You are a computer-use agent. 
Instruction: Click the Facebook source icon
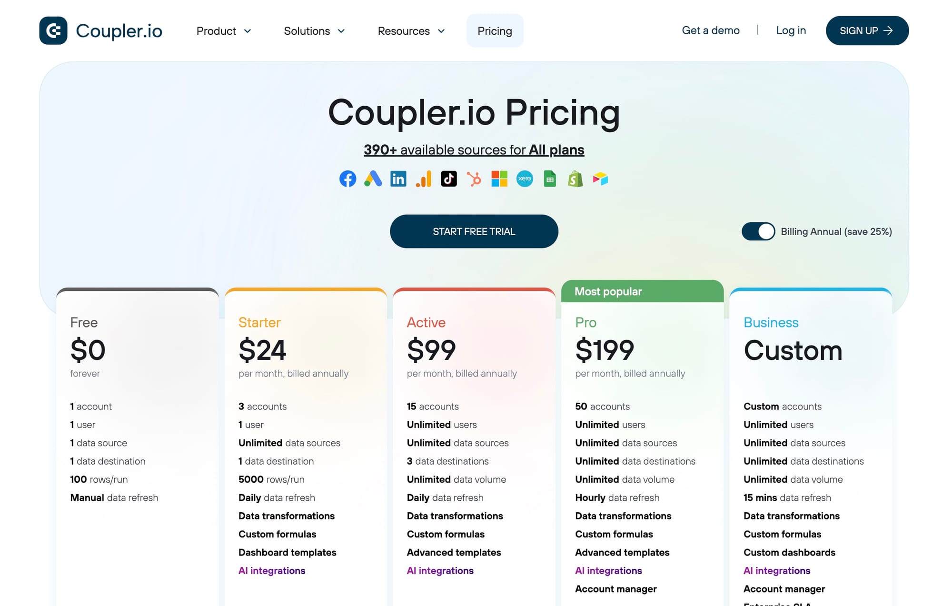point(347,179)
